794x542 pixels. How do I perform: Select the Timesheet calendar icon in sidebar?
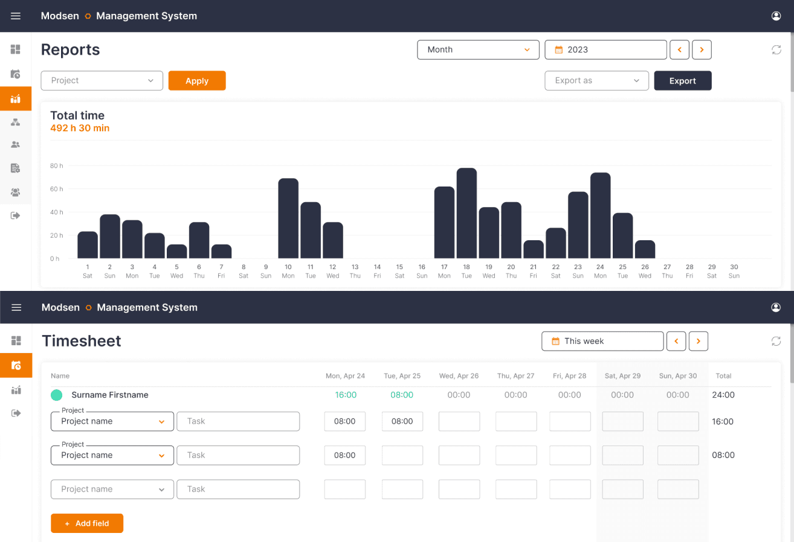[16, 74]
